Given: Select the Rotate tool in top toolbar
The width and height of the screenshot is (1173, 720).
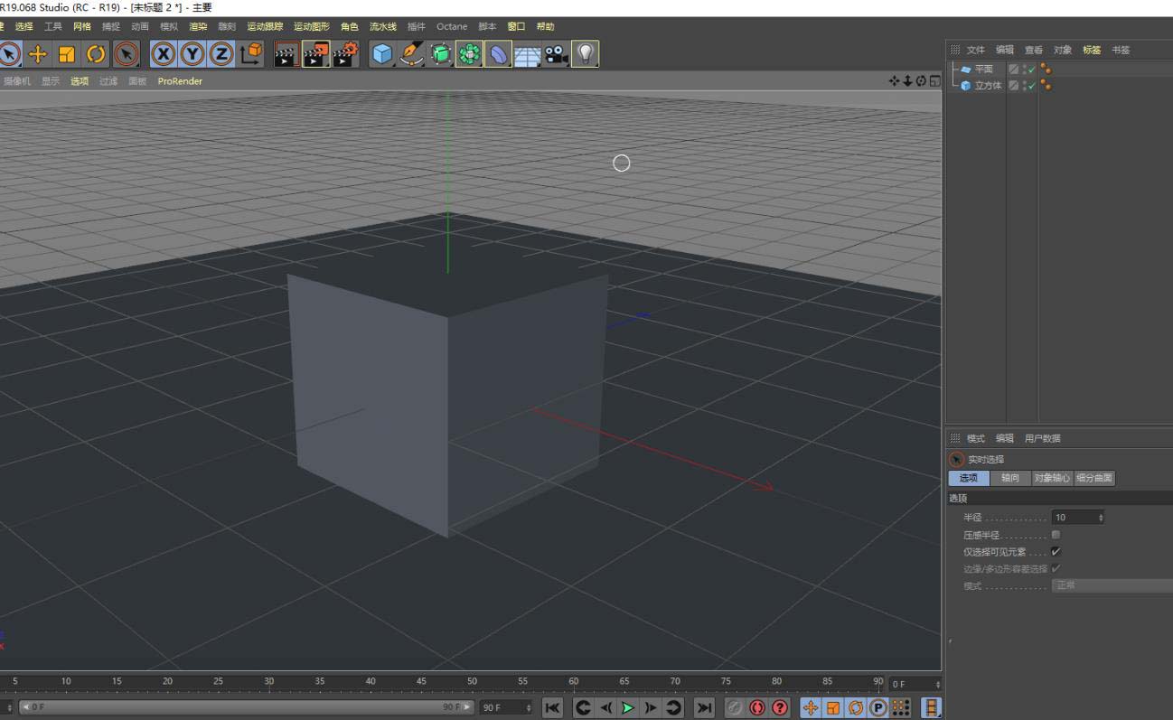Looking at the screenshot, I should (x=96, y=54).
